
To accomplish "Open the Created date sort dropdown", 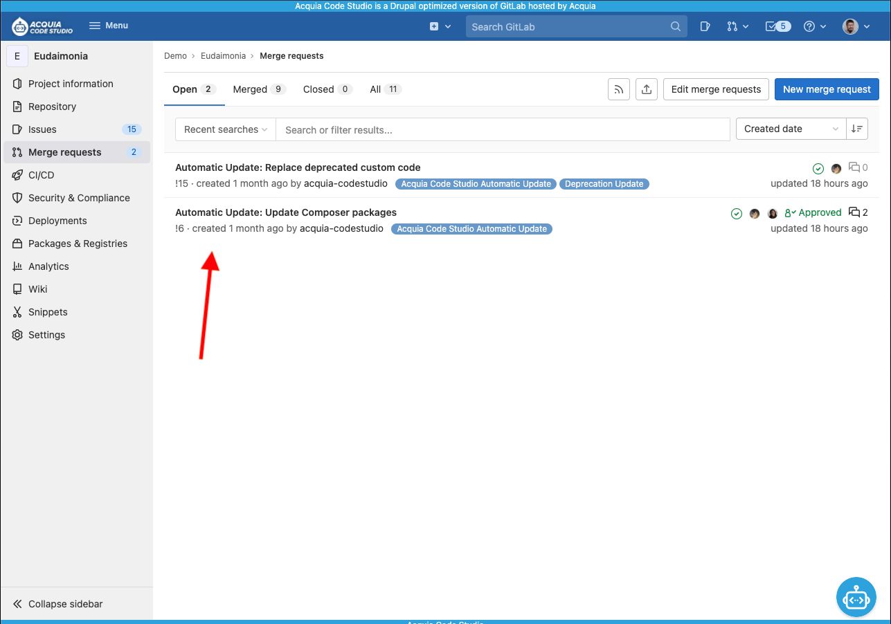I will tap(791, 129).
